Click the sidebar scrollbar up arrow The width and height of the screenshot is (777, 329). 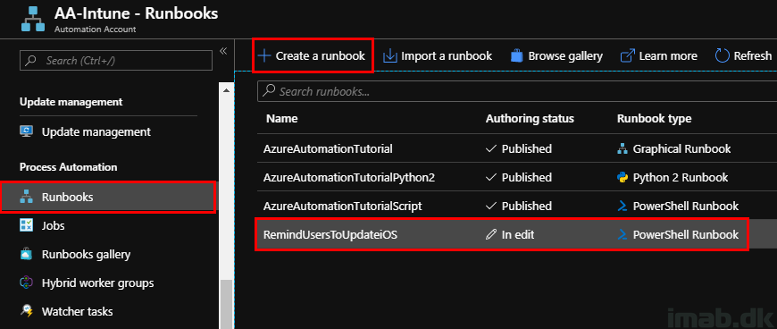(226, 90)
